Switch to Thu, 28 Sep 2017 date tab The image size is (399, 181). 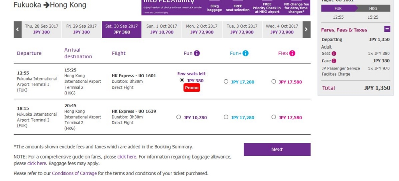click(x=41, y=30)
